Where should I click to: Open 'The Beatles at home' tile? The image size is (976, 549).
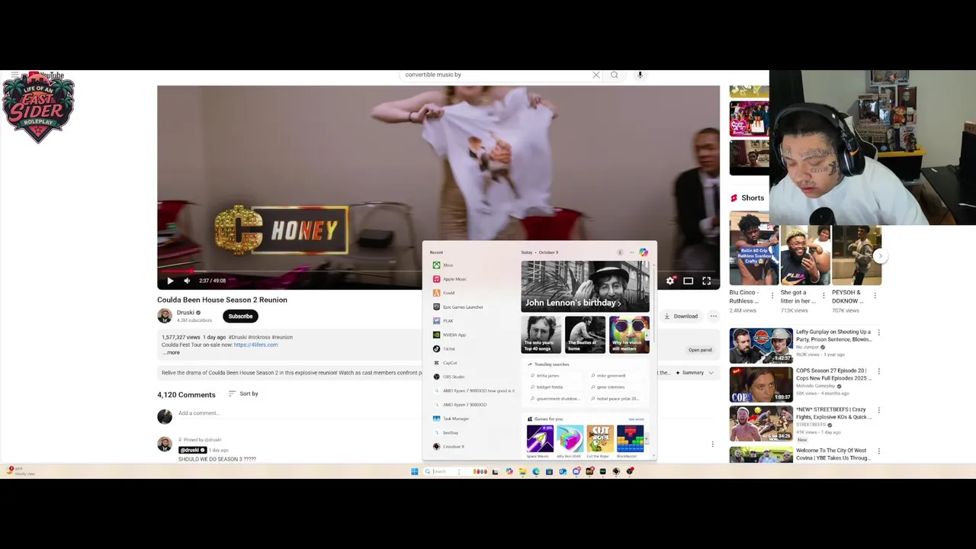tap(585, 335)
